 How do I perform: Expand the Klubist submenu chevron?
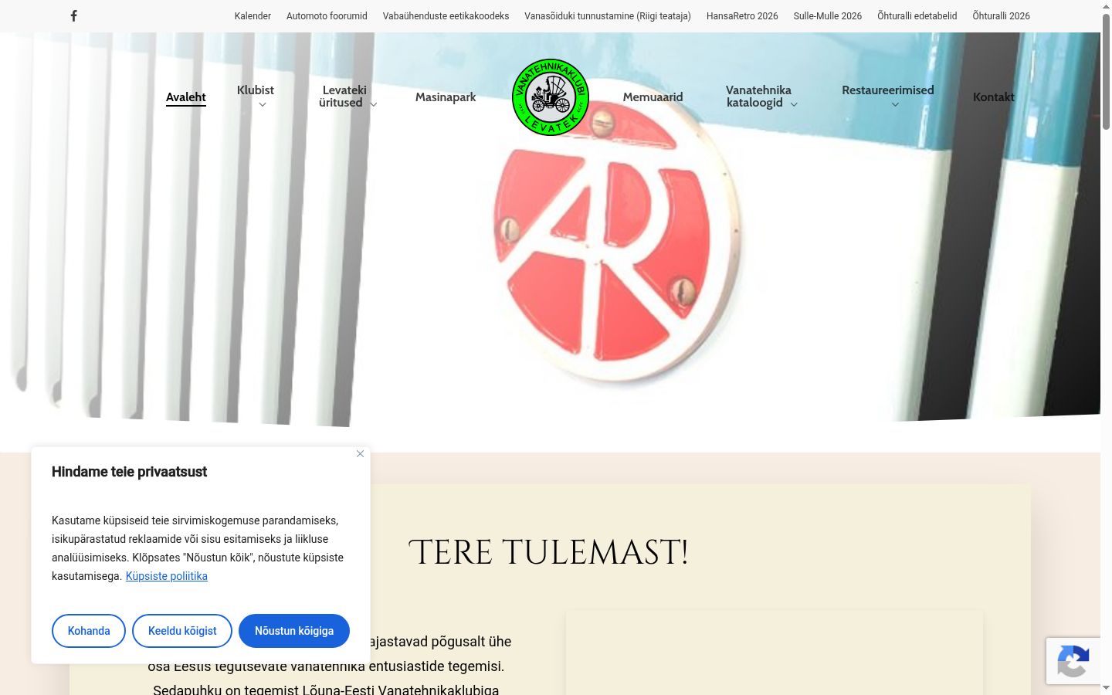263,105
